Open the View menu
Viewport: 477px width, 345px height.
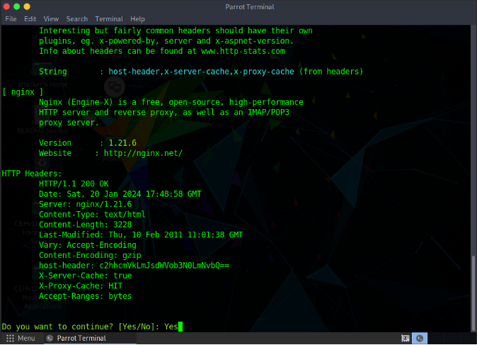[x=51, y=18]
